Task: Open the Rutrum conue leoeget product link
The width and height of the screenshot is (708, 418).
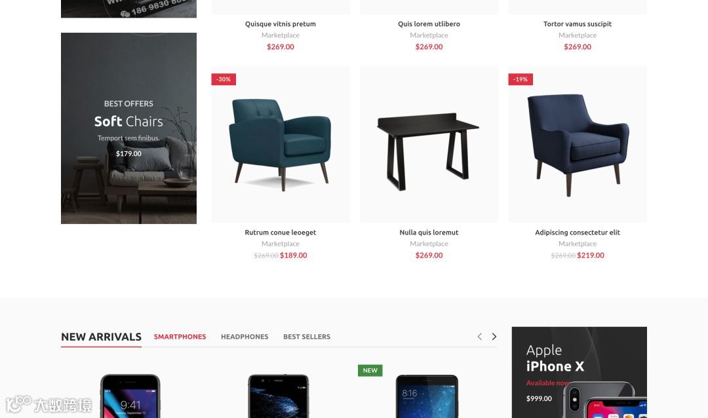Action: click(281, 233)
